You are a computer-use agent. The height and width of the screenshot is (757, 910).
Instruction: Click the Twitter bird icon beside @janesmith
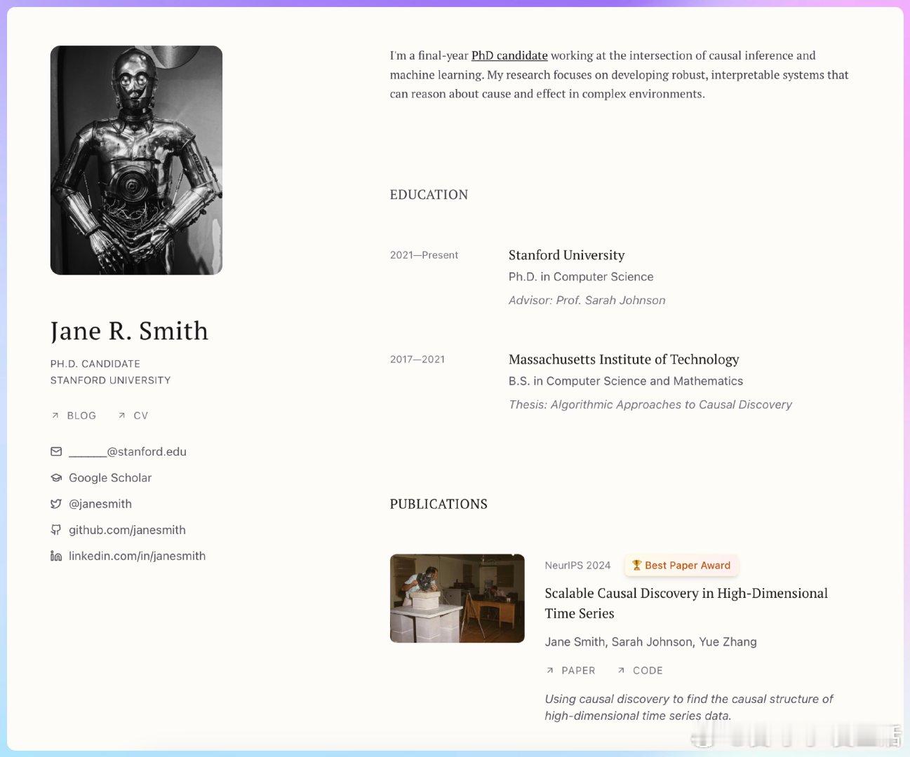(x=56, y=503)
